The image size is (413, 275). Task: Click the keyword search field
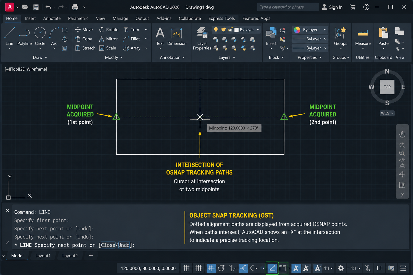click(x=288, y=7)
